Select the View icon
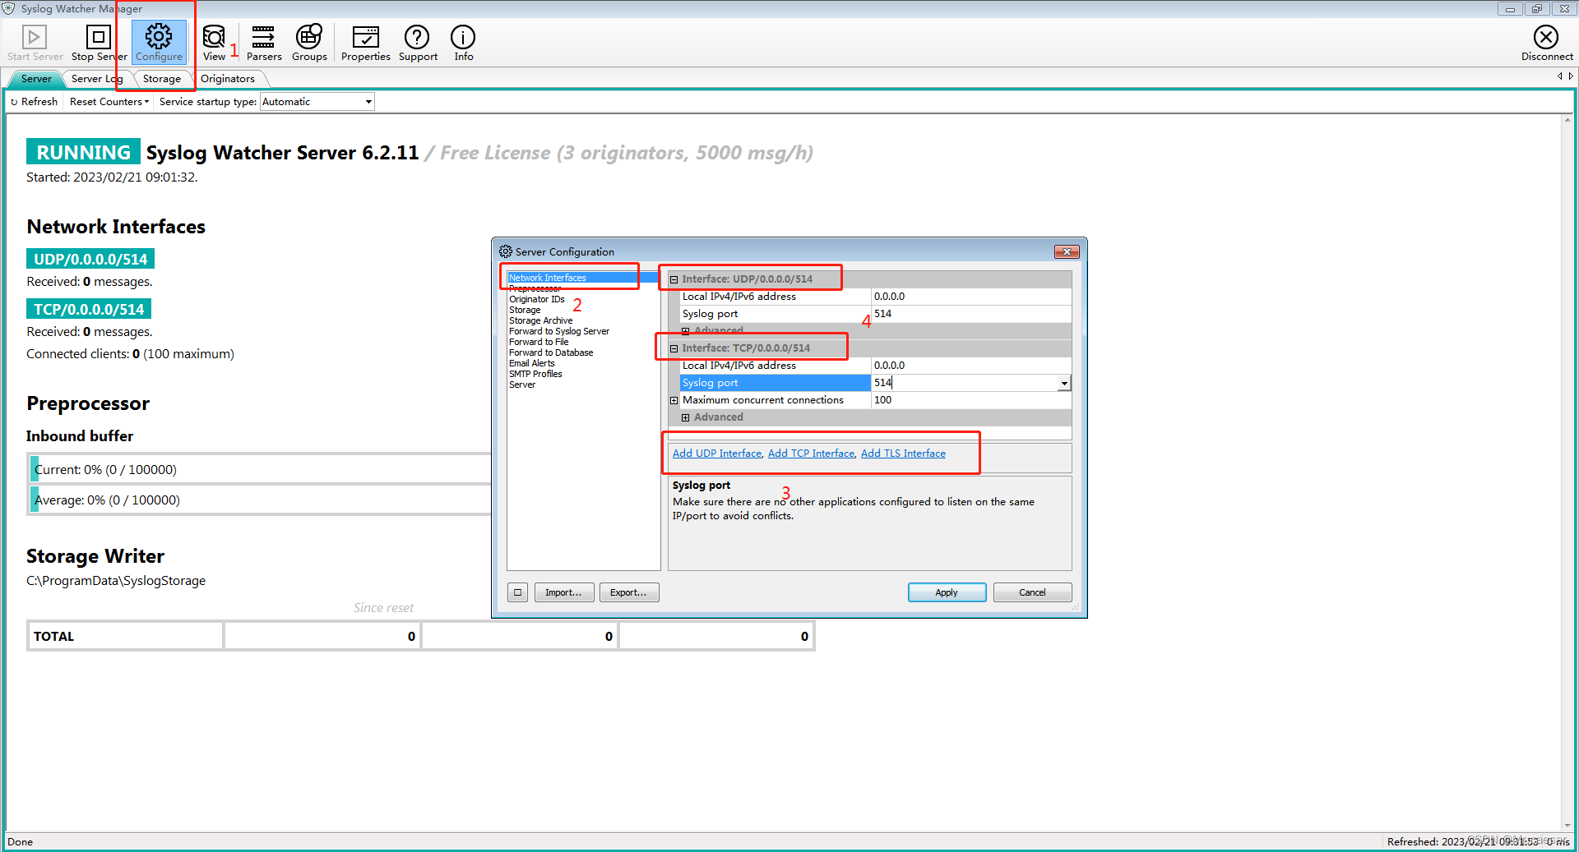1579x852 pixels. click(x=214, y=37)
